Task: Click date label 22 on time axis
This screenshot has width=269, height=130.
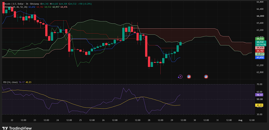Action: (x=12, y=120)
